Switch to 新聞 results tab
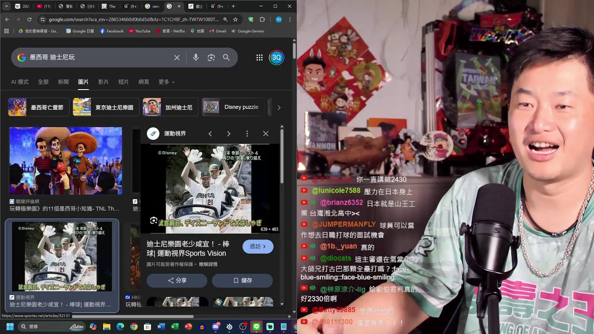This screenshot has width=594, height=334. coord(64,82)
